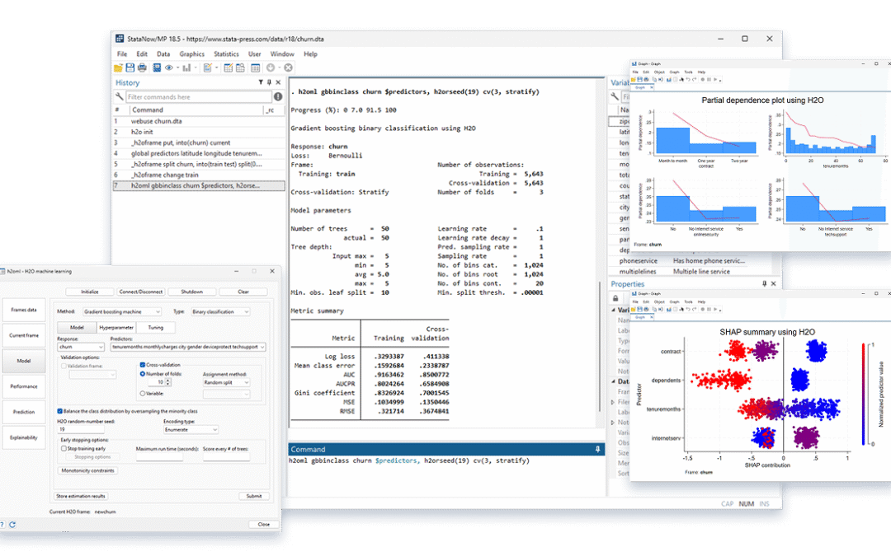The height and width of the screenshot is (556, 891).
Task: Open the Data menu
Action: tap(163, 54)
